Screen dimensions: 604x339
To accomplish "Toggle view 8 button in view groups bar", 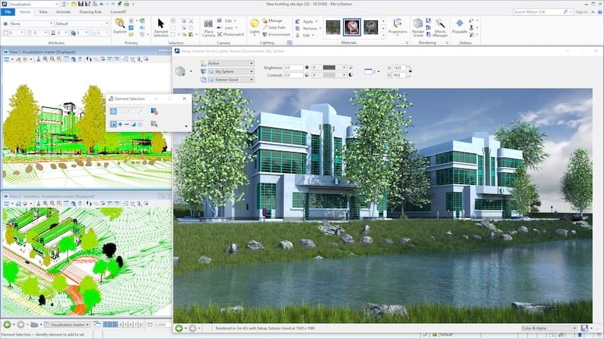I will (141, 325).
